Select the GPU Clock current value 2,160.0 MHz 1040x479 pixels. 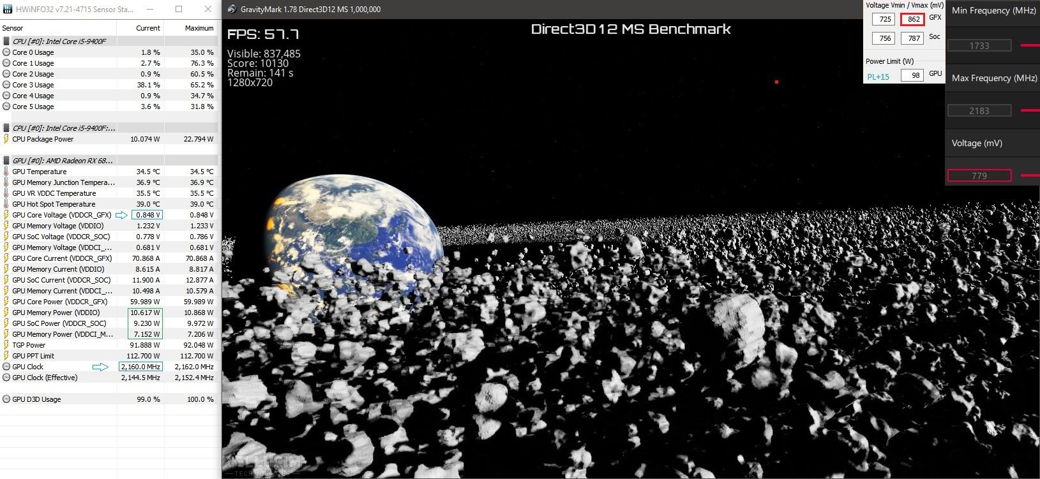coord(140,367)
